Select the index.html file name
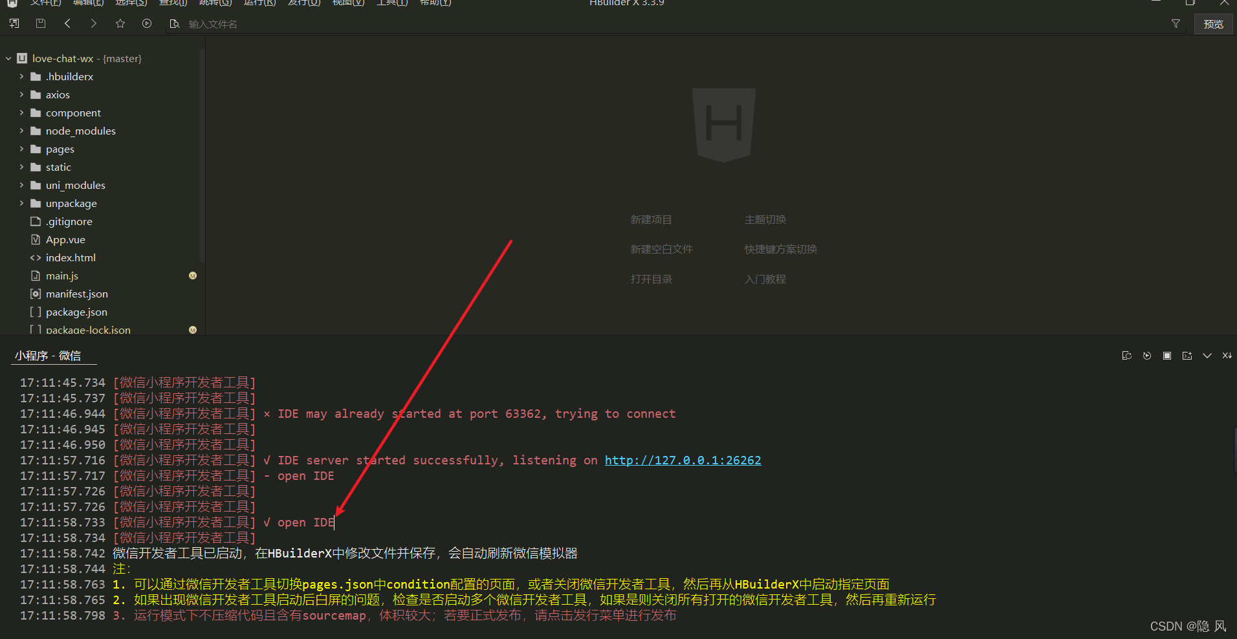 coord(71,257)
